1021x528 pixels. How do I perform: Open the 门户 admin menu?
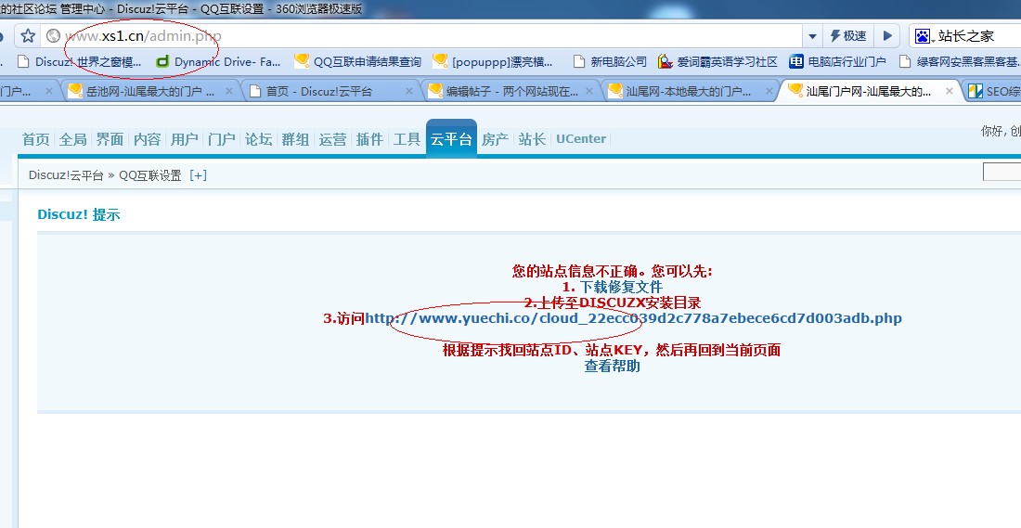222,138
